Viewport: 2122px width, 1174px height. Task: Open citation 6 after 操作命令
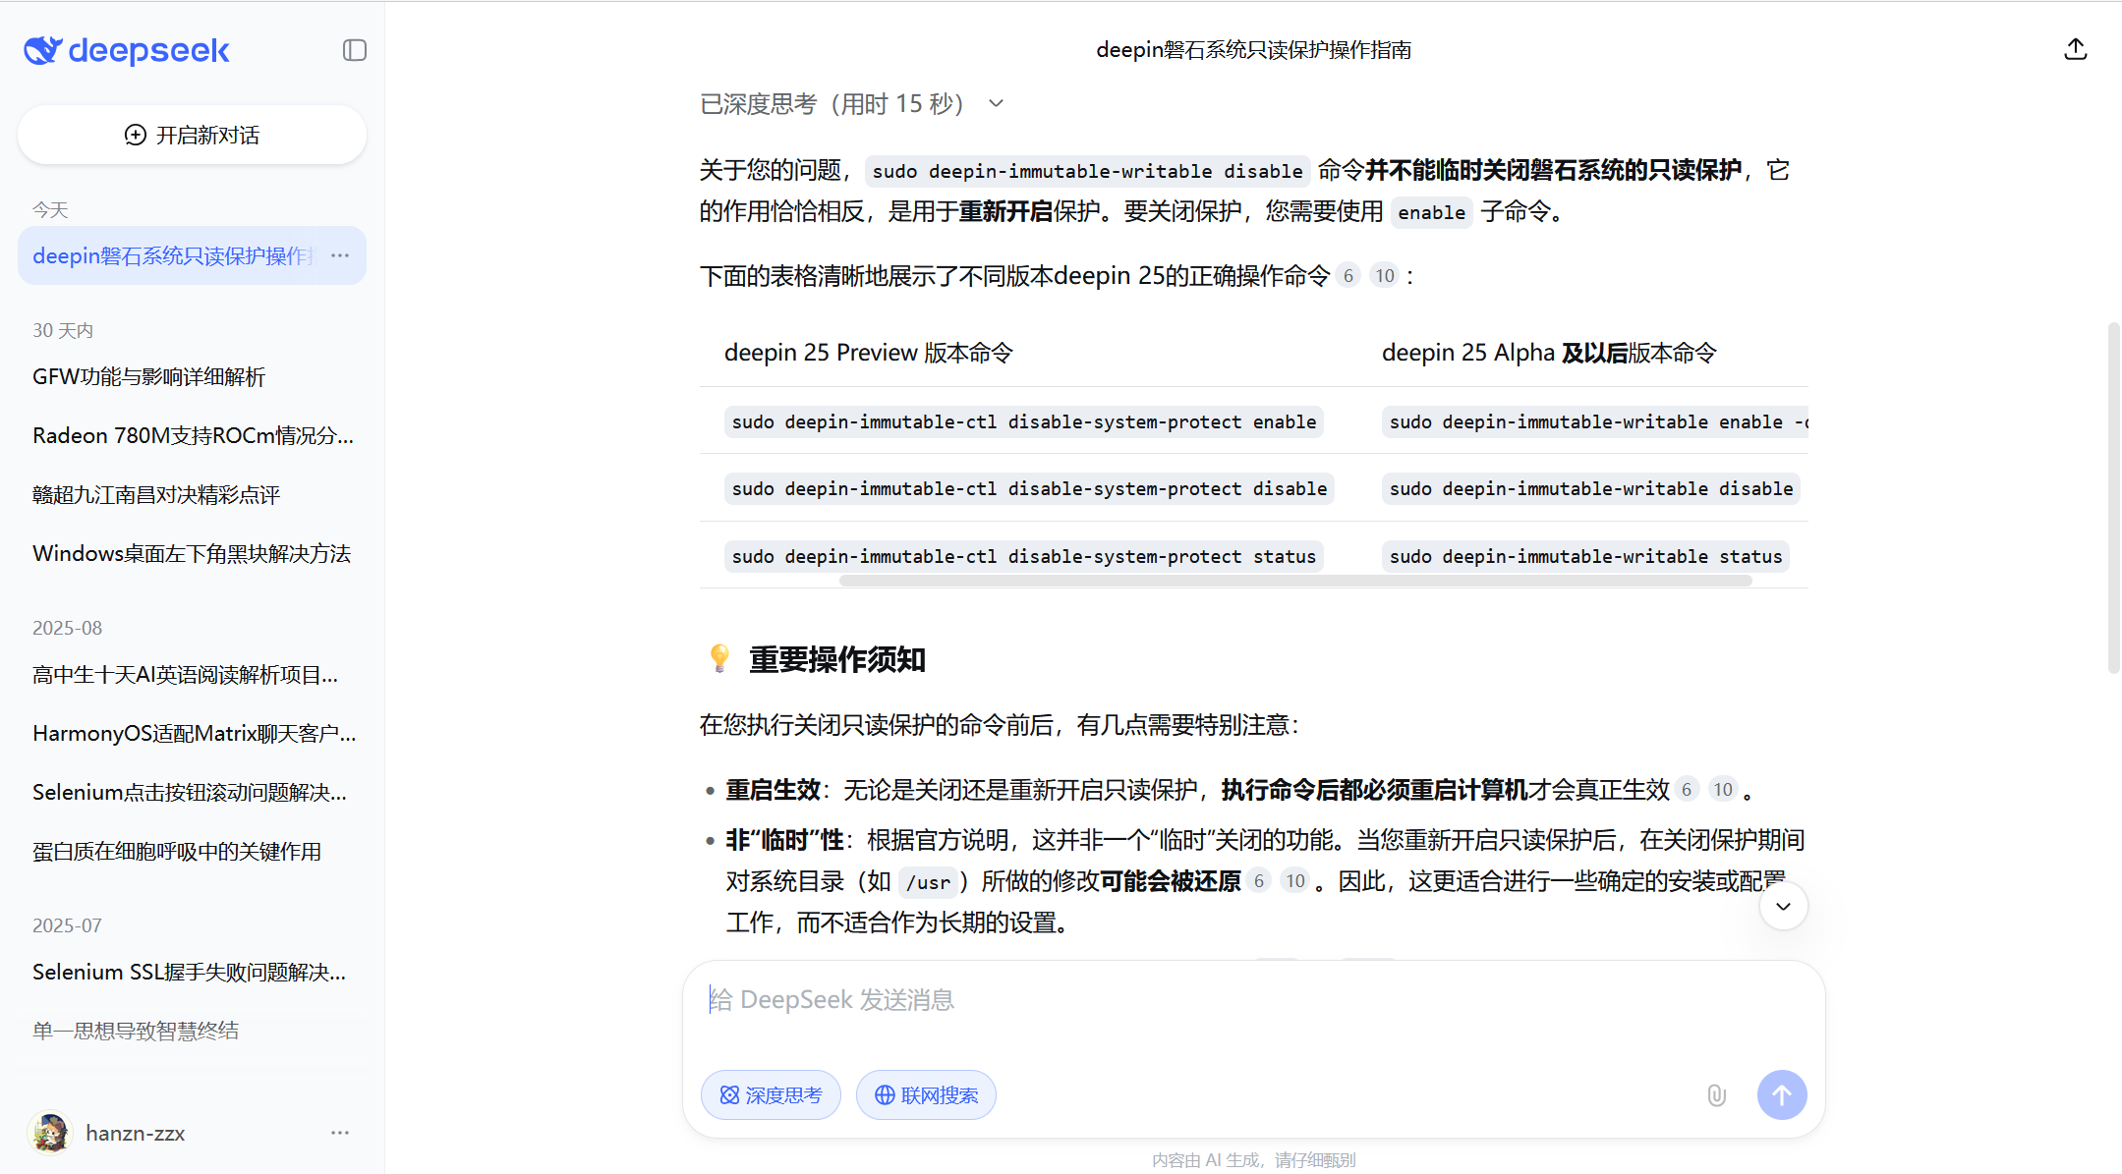click(1348, 276)
